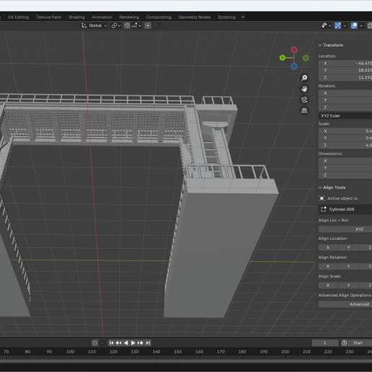
Task: Open the overlays options dropdown arrow
Action: 361,25
